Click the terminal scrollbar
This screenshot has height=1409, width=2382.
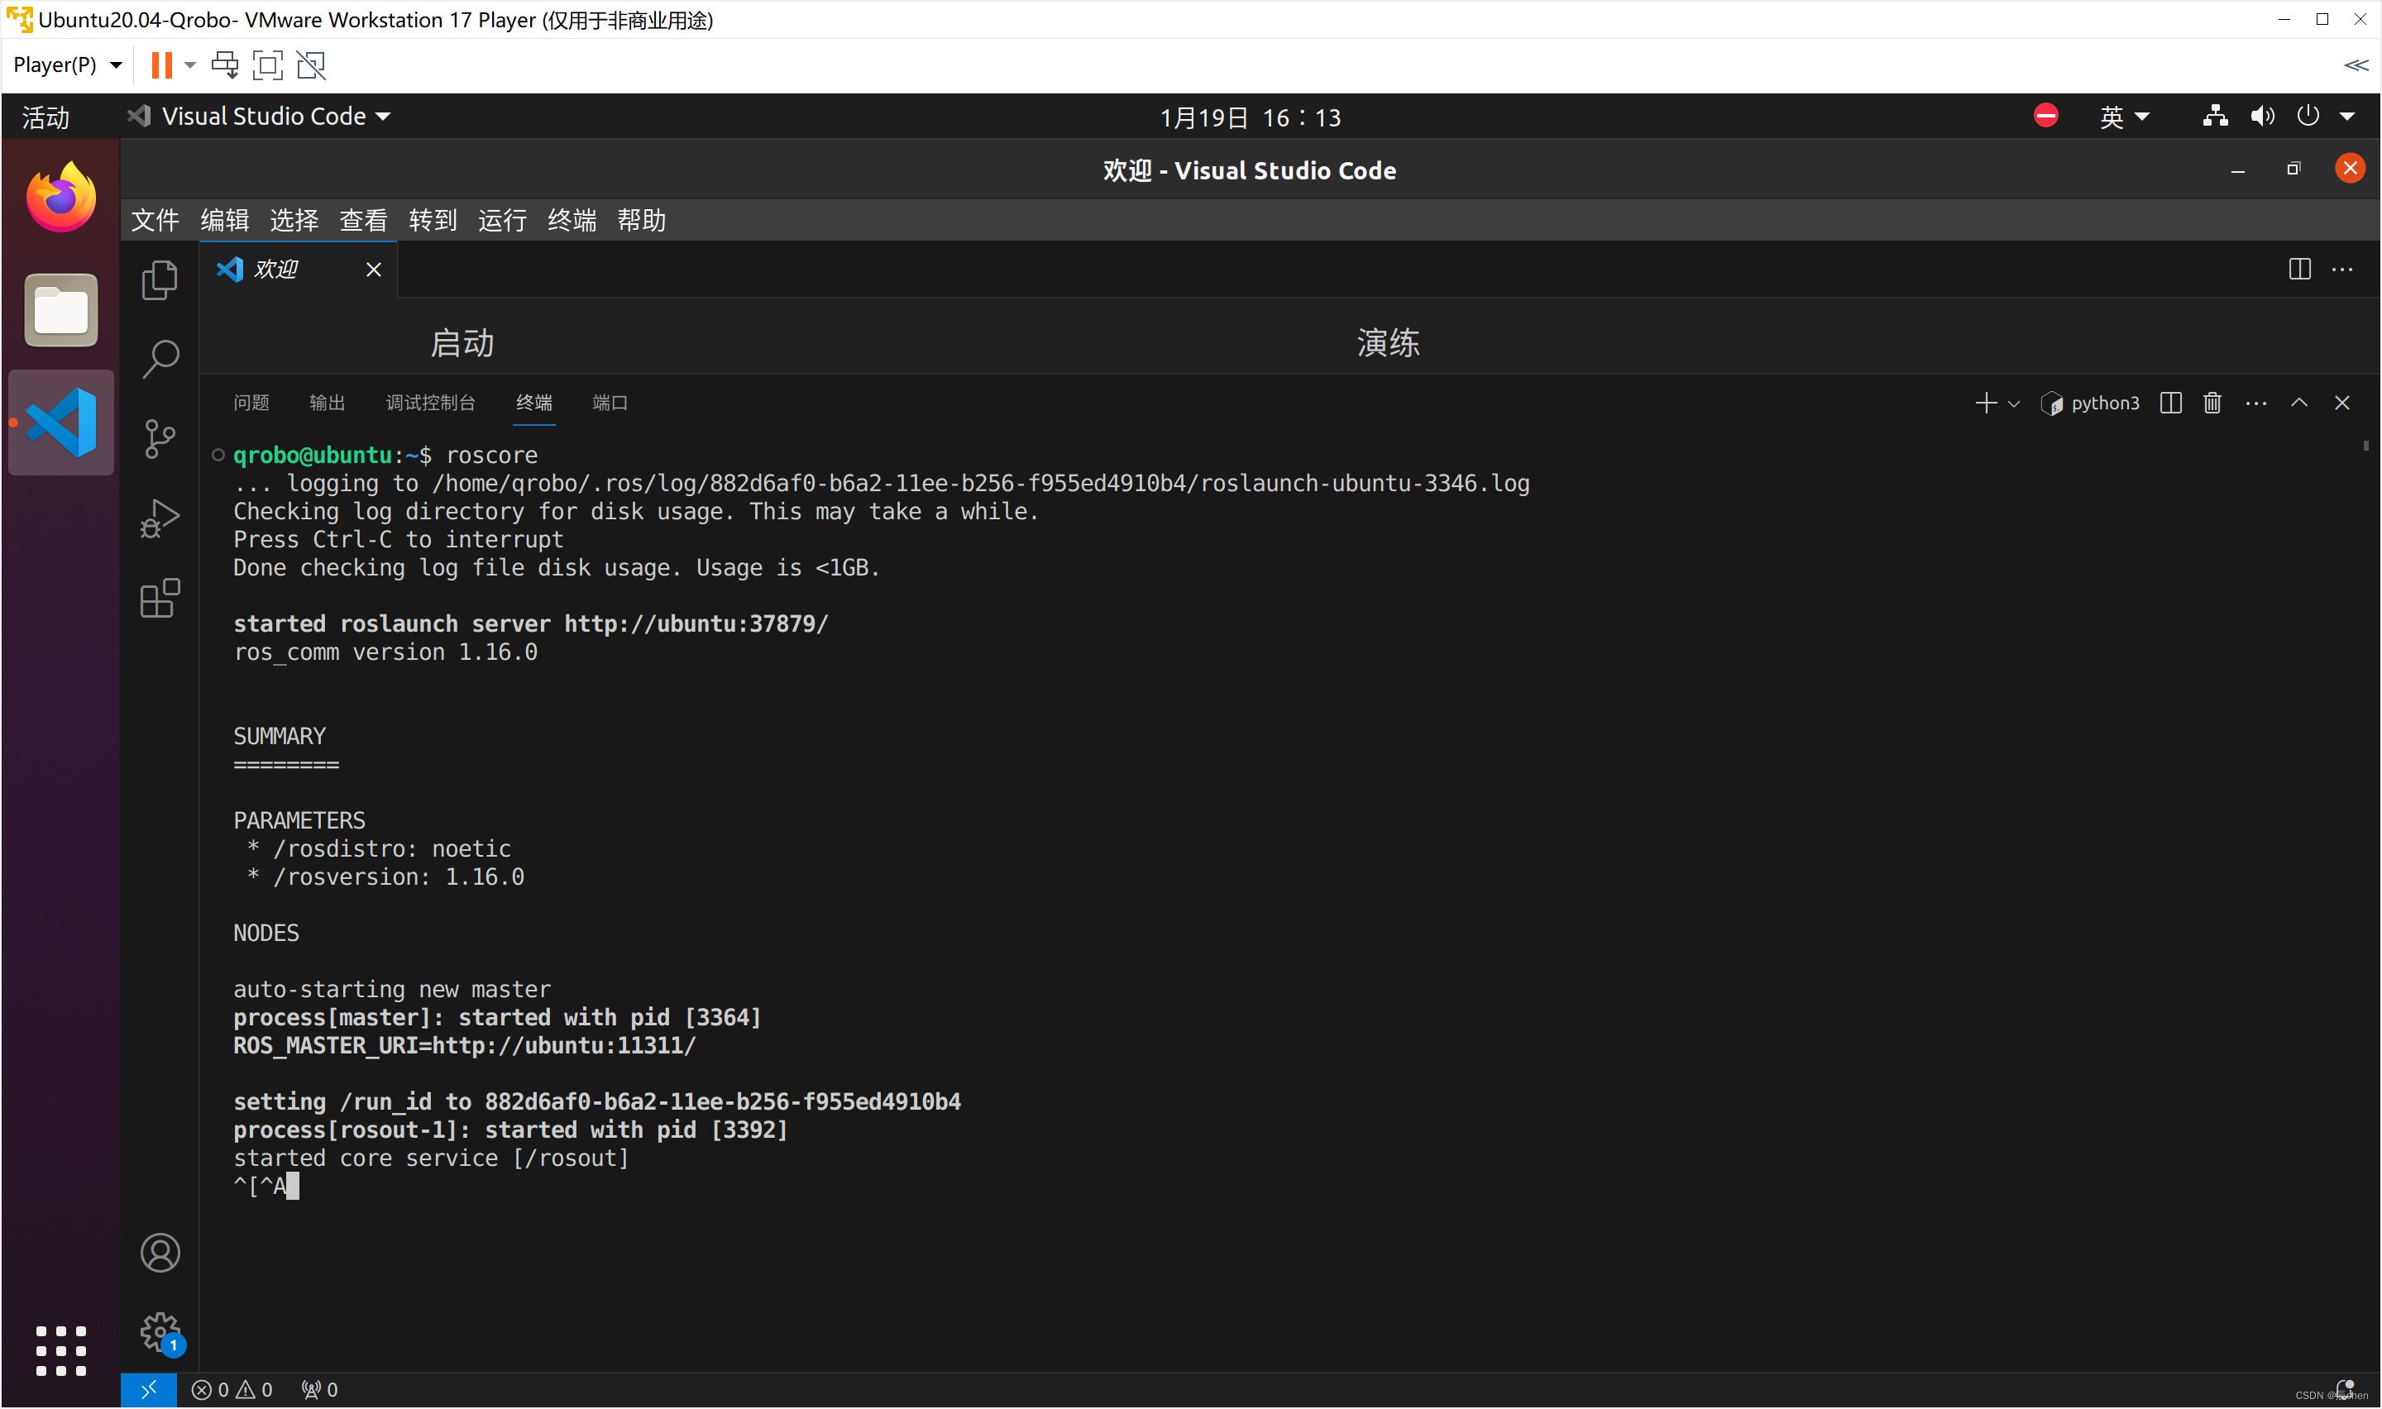[x=2365, y=447]
